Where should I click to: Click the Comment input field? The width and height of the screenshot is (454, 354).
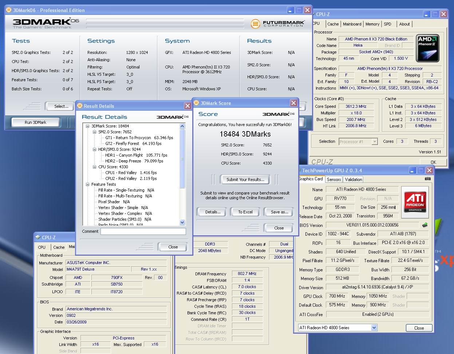tap(143, 231)
